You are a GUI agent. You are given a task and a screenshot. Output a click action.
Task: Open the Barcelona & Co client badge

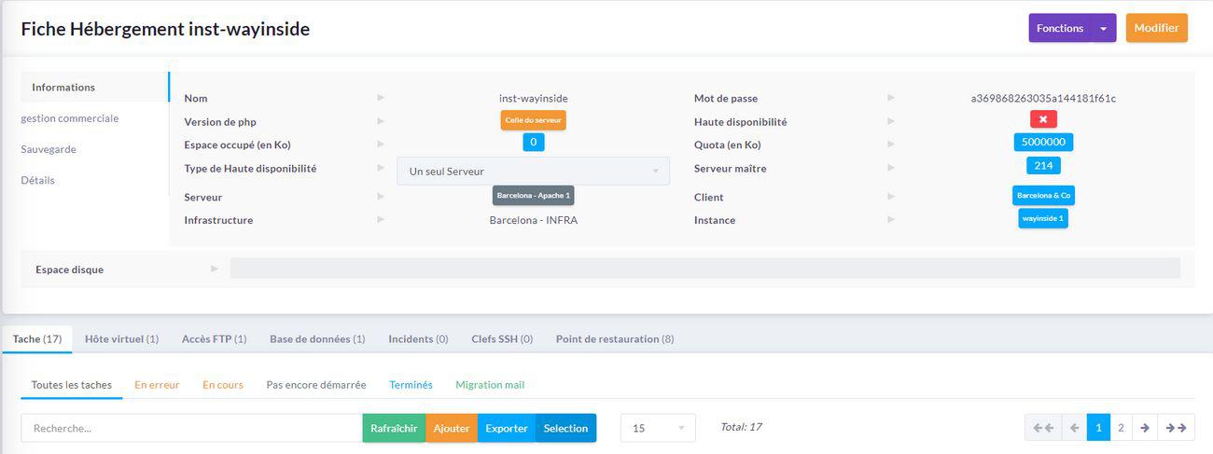[x=1043, y=196]
